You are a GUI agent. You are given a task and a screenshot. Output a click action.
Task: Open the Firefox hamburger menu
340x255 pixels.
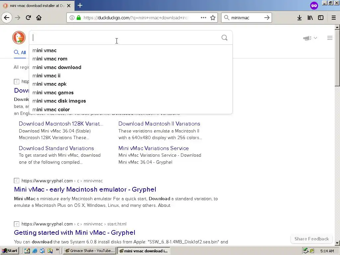334,18
